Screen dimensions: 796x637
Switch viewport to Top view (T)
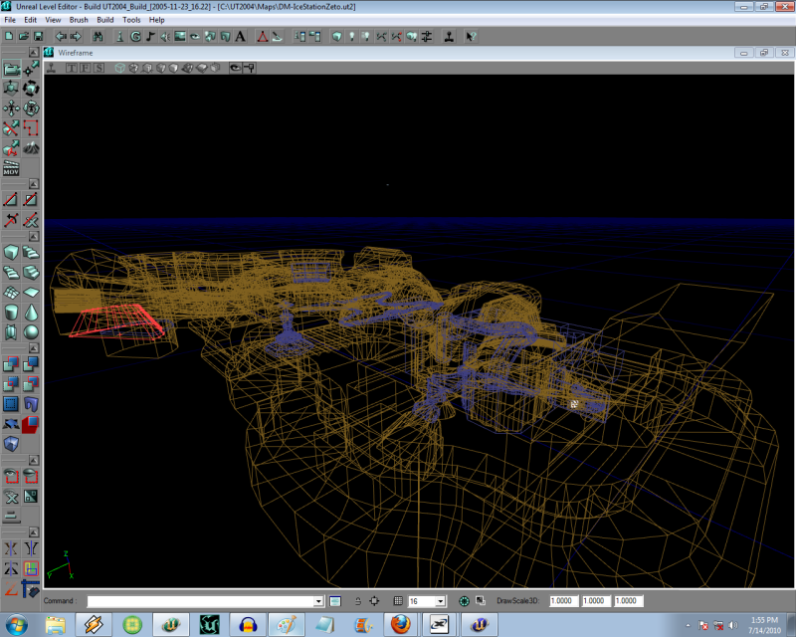coord(71,68)
